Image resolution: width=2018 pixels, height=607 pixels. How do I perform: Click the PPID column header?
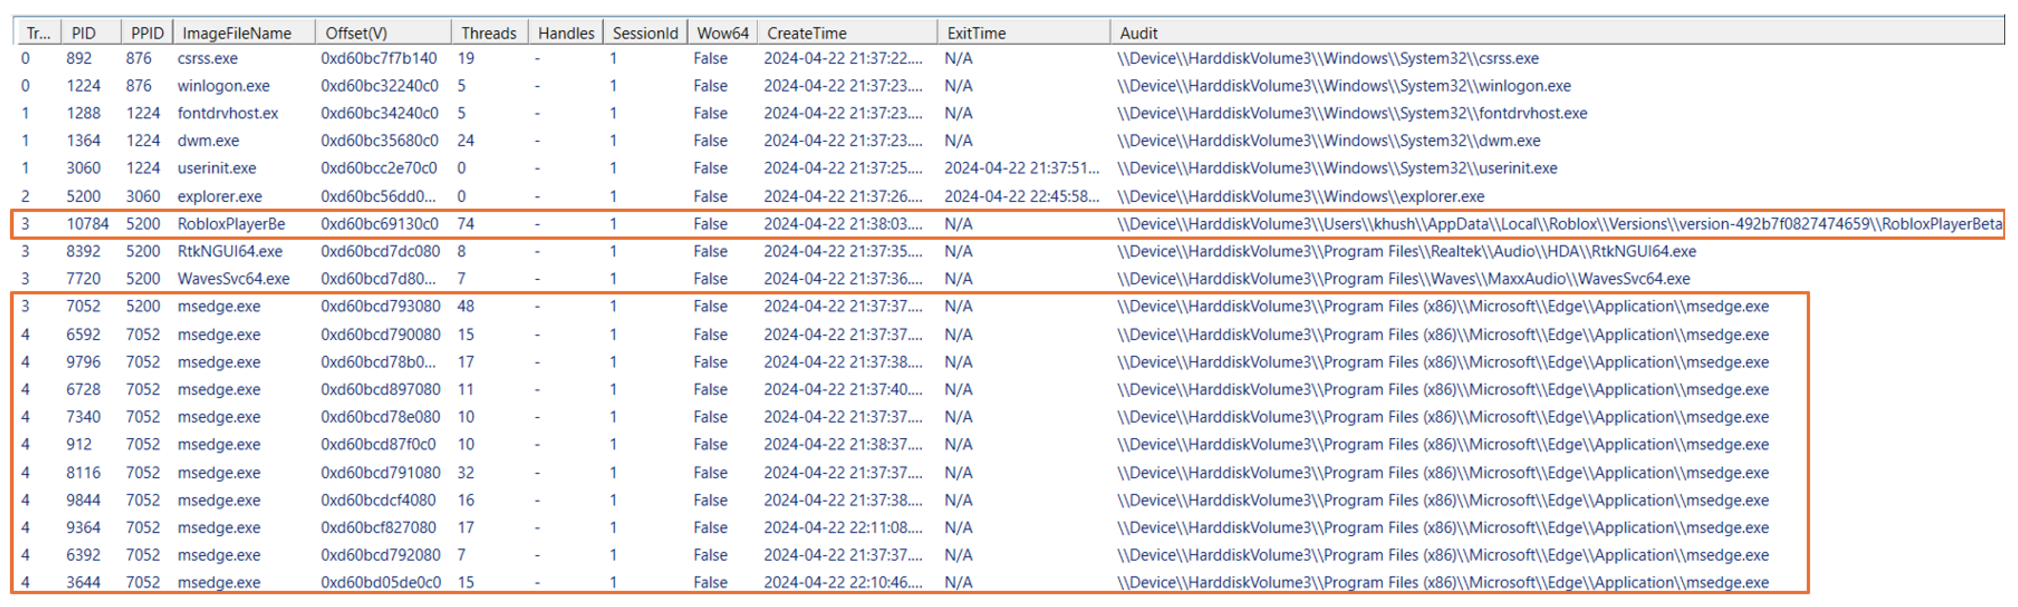click(x=147, y=33)
